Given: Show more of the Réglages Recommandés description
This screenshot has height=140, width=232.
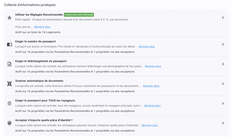Looking at the screenshot, I should 42,27.
